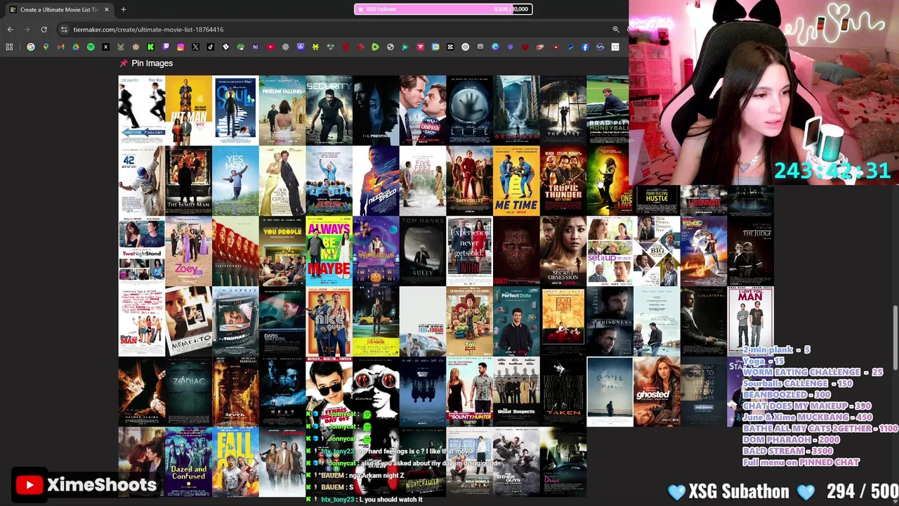Select The Perfect Date poster
Viewport: 899px width, 506px height.
516,321
